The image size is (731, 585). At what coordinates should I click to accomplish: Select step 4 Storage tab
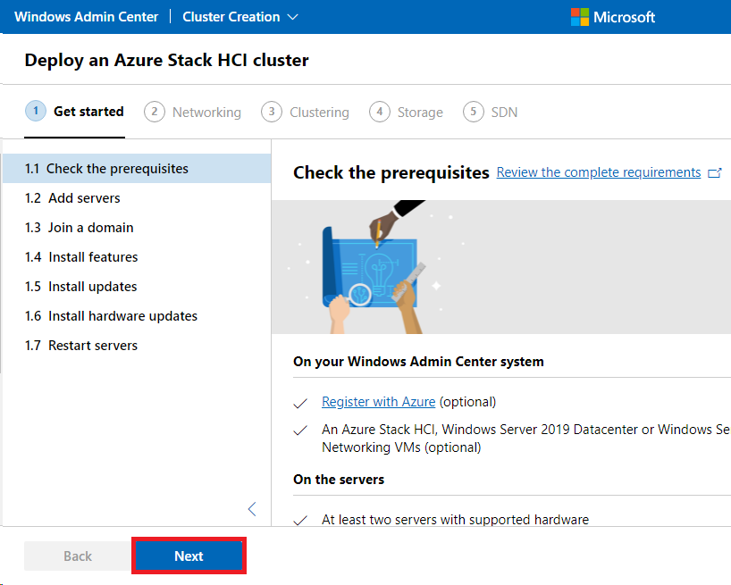pyautogui.click(x=406, y=113)
